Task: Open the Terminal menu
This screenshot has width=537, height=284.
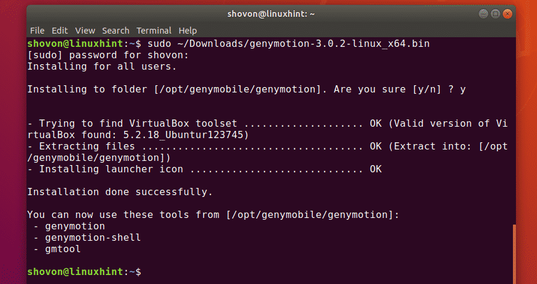Action: tap(154, 30)
